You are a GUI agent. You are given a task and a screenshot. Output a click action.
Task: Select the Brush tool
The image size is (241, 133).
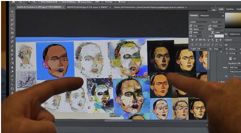(12, 46)
